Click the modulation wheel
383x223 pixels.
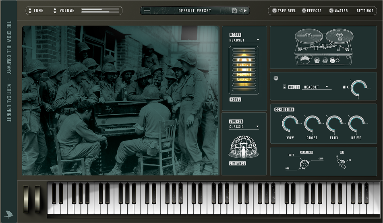[37, 198]
